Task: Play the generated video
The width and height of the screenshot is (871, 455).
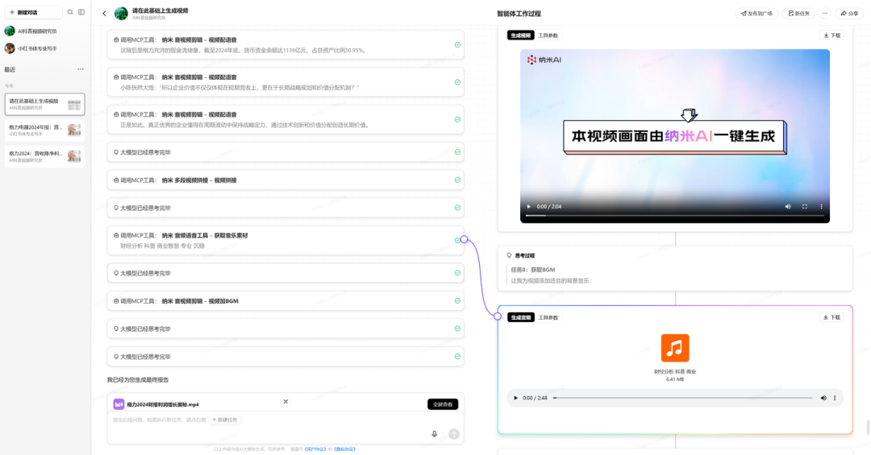Action: pos(529,206)
